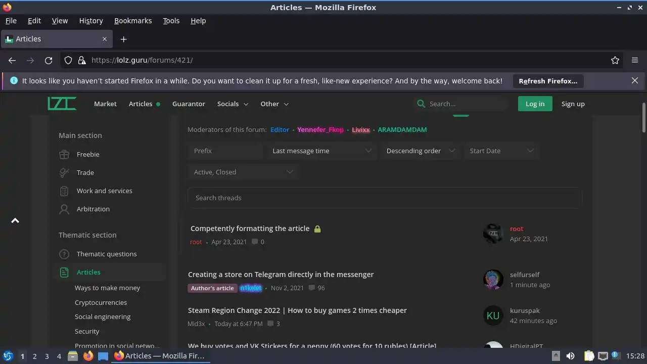This screenshot has height=364, width=647.
Task: Click the volume icon in system tray
Action: 570,356
